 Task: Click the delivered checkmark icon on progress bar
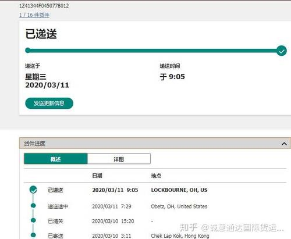pyautogui.click(x=282, y=51)
